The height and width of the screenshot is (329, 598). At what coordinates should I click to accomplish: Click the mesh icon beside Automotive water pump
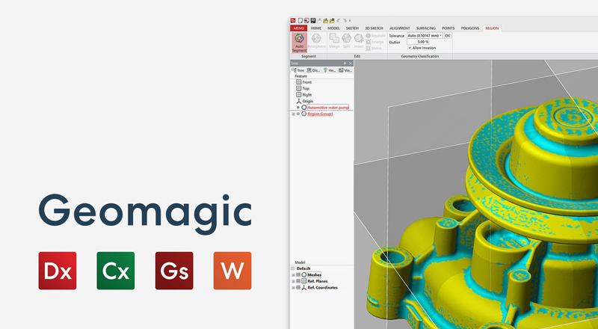tap(304, 108)
